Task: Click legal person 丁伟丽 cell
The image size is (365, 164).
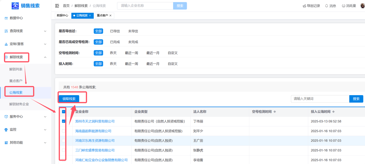Action: pyautogui.click(x=198, y=121)
